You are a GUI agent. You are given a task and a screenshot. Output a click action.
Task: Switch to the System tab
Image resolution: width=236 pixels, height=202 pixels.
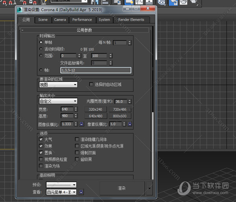[104, 20]
